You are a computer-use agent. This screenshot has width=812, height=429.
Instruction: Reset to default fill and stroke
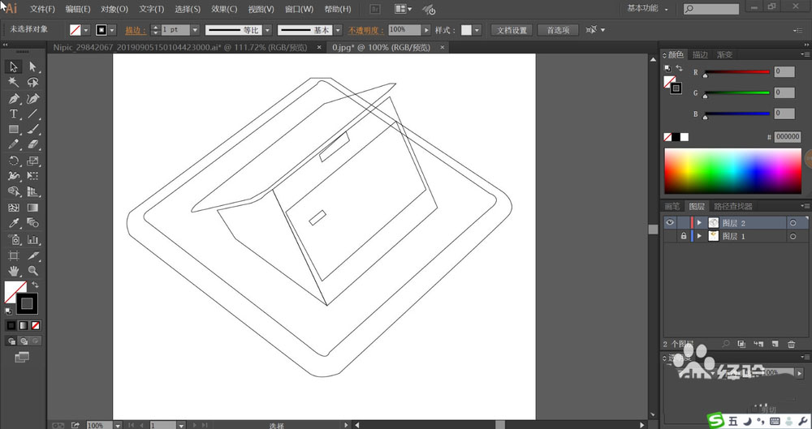[x=8, y=311]
